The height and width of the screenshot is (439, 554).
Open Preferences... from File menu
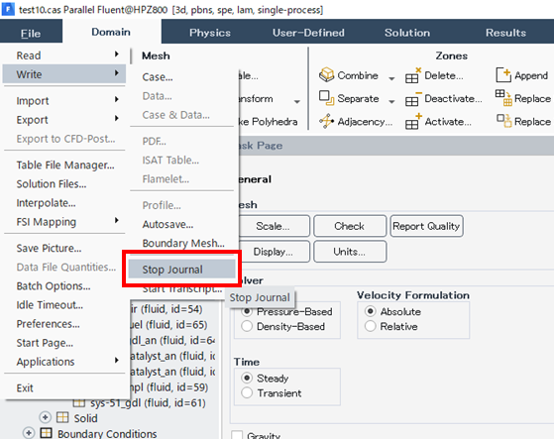pos(48,324)
